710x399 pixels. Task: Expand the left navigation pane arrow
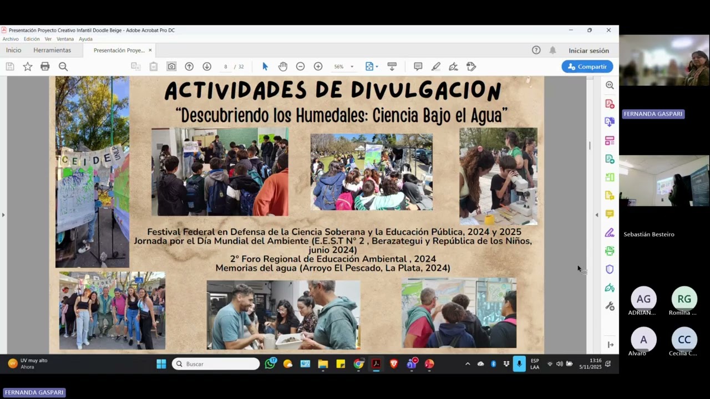point(3,214)
